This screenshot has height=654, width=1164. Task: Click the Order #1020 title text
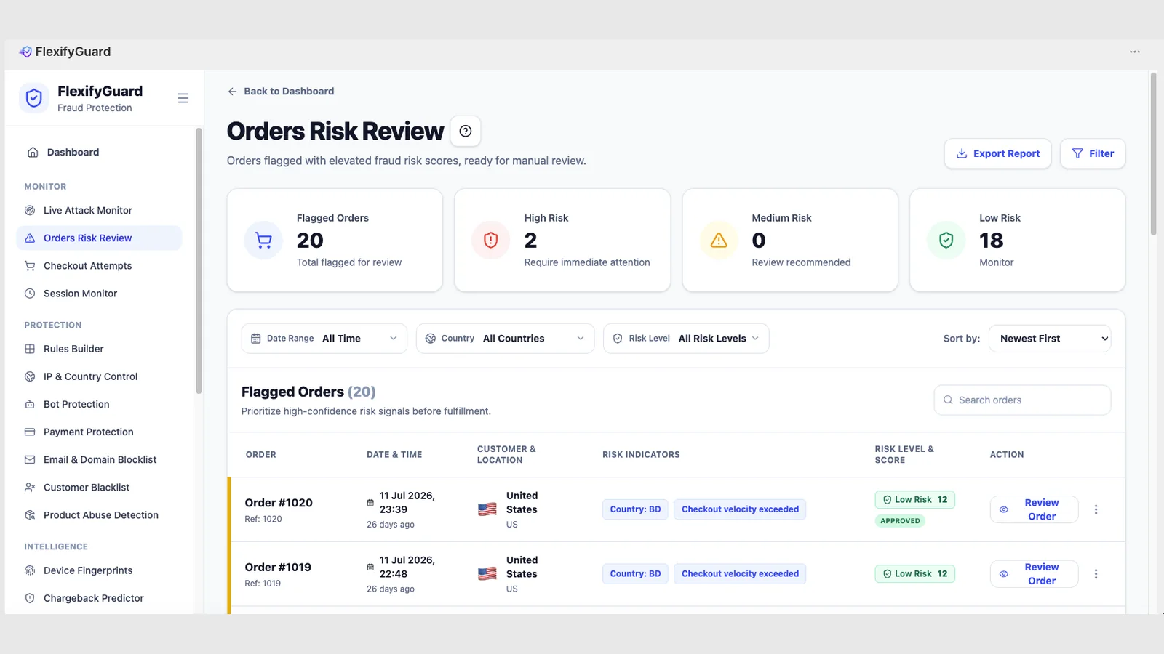[x=279, y=503]
